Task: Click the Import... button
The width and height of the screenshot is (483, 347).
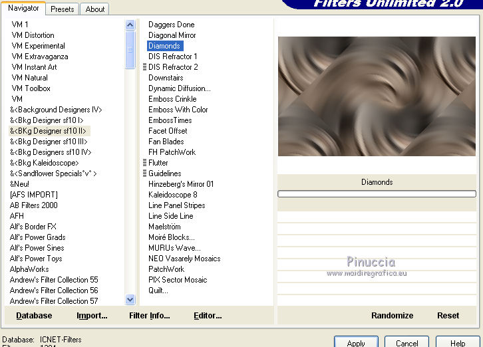Action: pyautogui.click(x=92, y=316)
